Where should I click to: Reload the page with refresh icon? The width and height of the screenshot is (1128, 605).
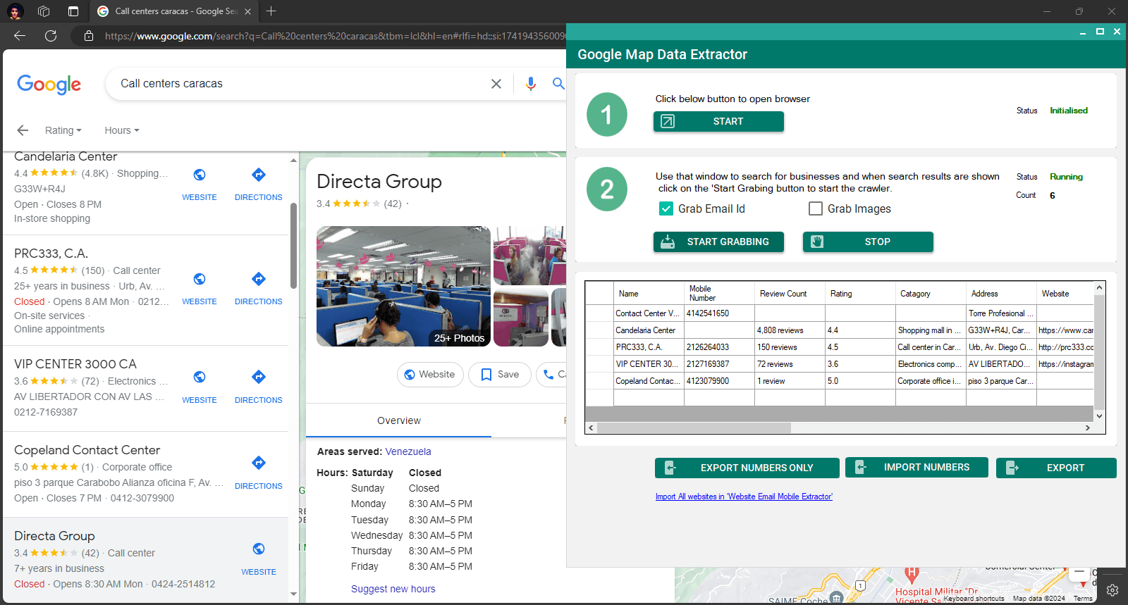point(51,36)
